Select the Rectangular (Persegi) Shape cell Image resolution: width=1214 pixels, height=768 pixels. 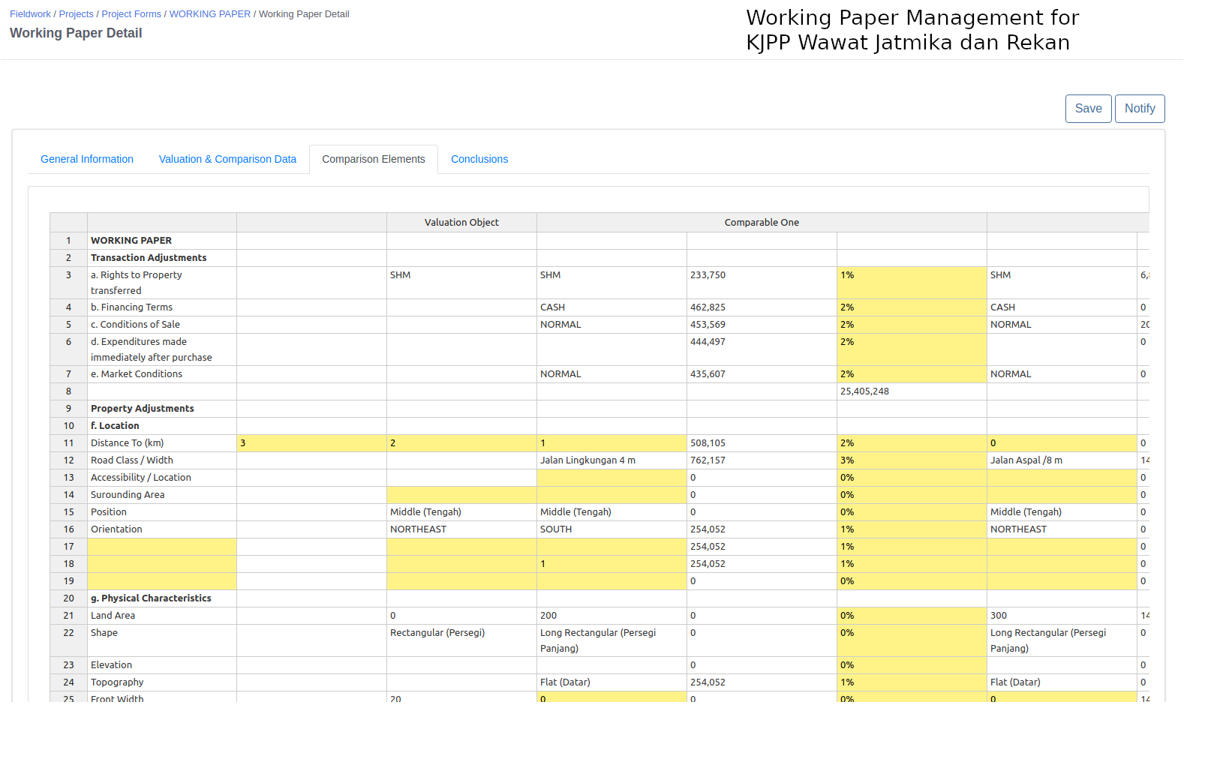tap(461, 640)
